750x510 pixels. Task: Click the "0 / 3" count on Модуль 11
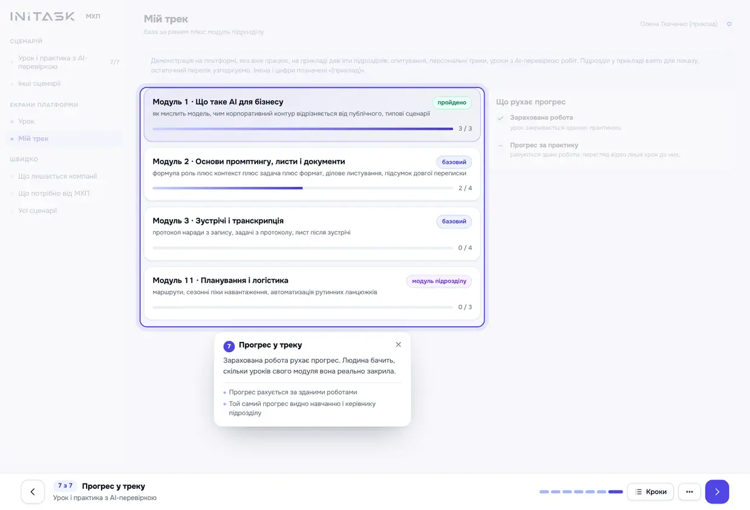click(x=465, y=307)
